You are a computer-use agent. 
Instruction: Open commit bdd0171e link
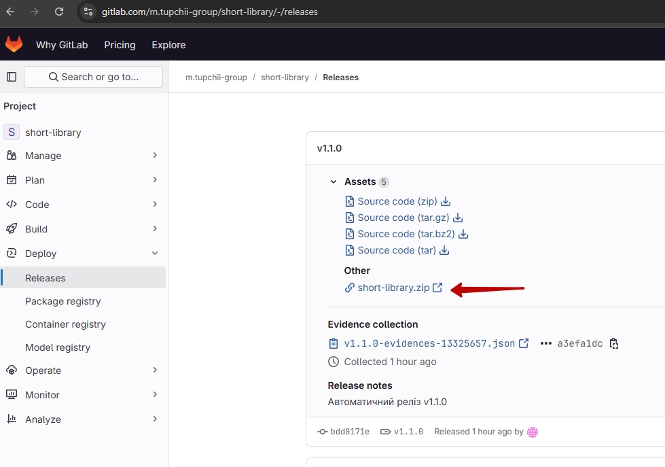pyautogui.click(x=350, y=432)
